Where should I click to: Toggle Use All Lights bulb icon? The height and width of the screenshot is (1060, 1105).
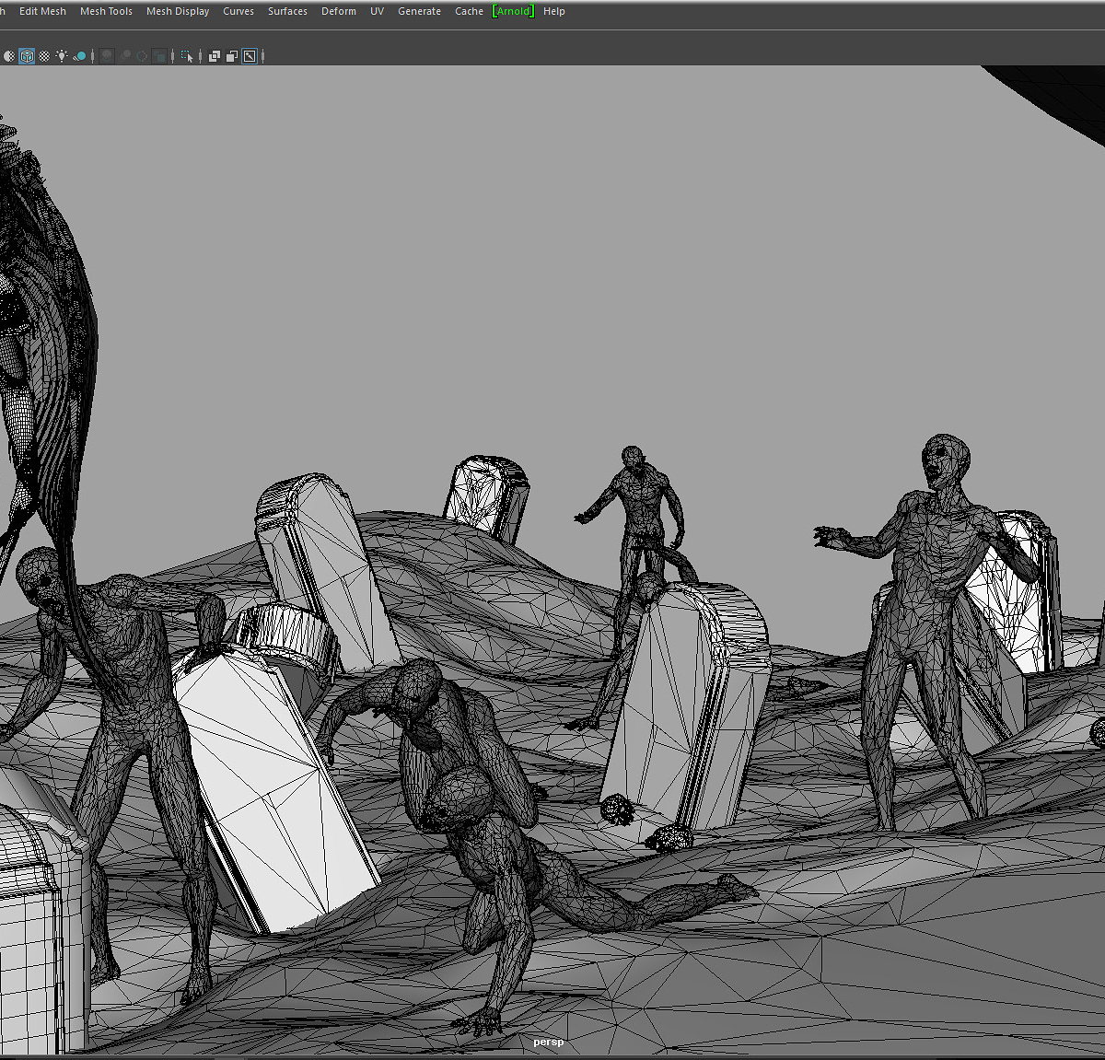(x=62, y=56)
